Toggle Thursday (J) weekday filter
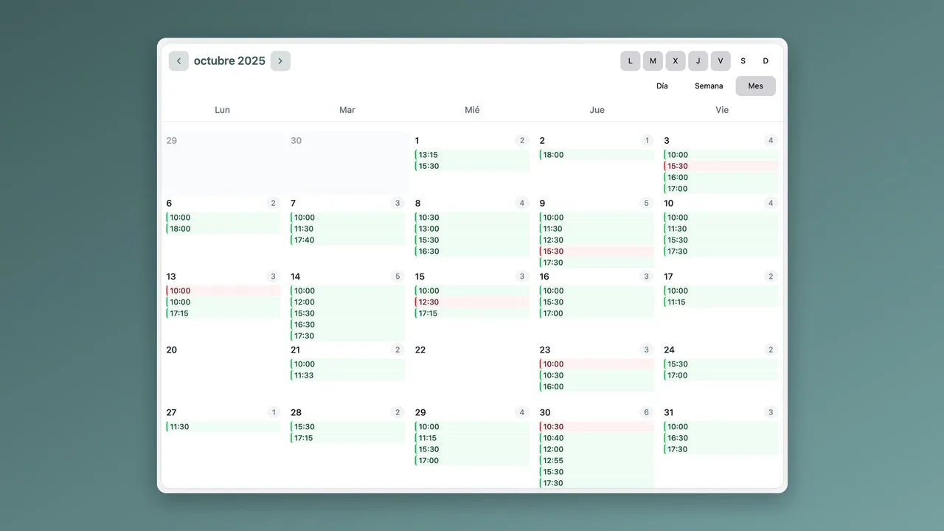The height and width of the screenshot is (531, 944). 698,61
